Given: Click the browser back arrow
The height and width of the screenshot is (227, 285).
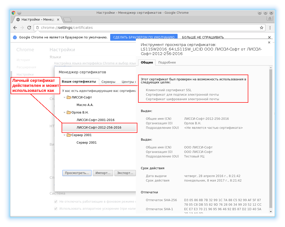Looking at the screenshot, I should pos(15,28).
